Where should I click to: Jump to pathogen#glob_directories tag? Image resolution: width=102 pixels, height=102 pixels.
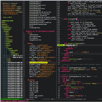coord(40,12)
